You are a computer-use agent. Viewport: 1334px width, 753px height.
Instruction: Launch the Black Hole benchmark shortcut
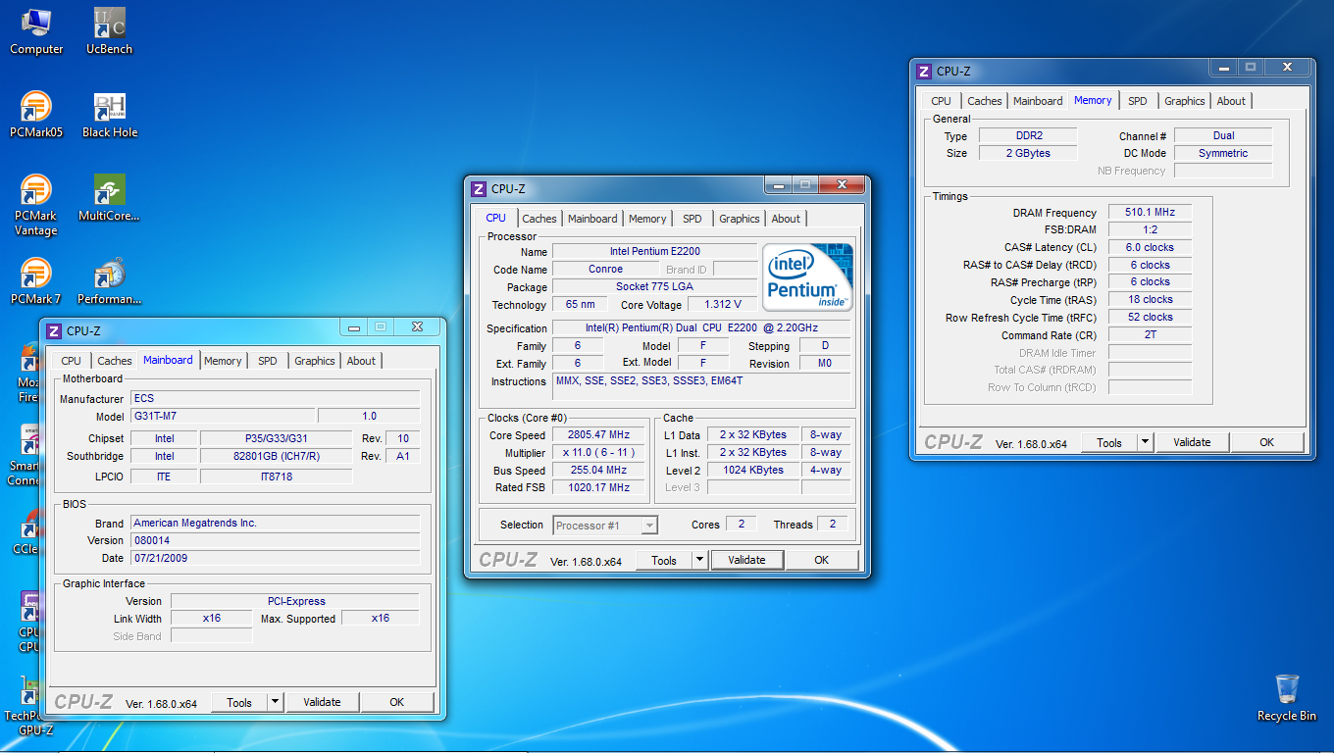tap(109, 115)
